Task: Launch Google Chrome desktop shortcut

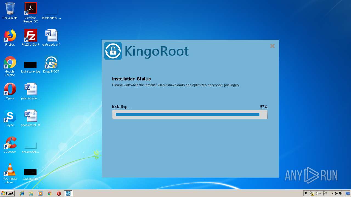Action: (10, 66)
